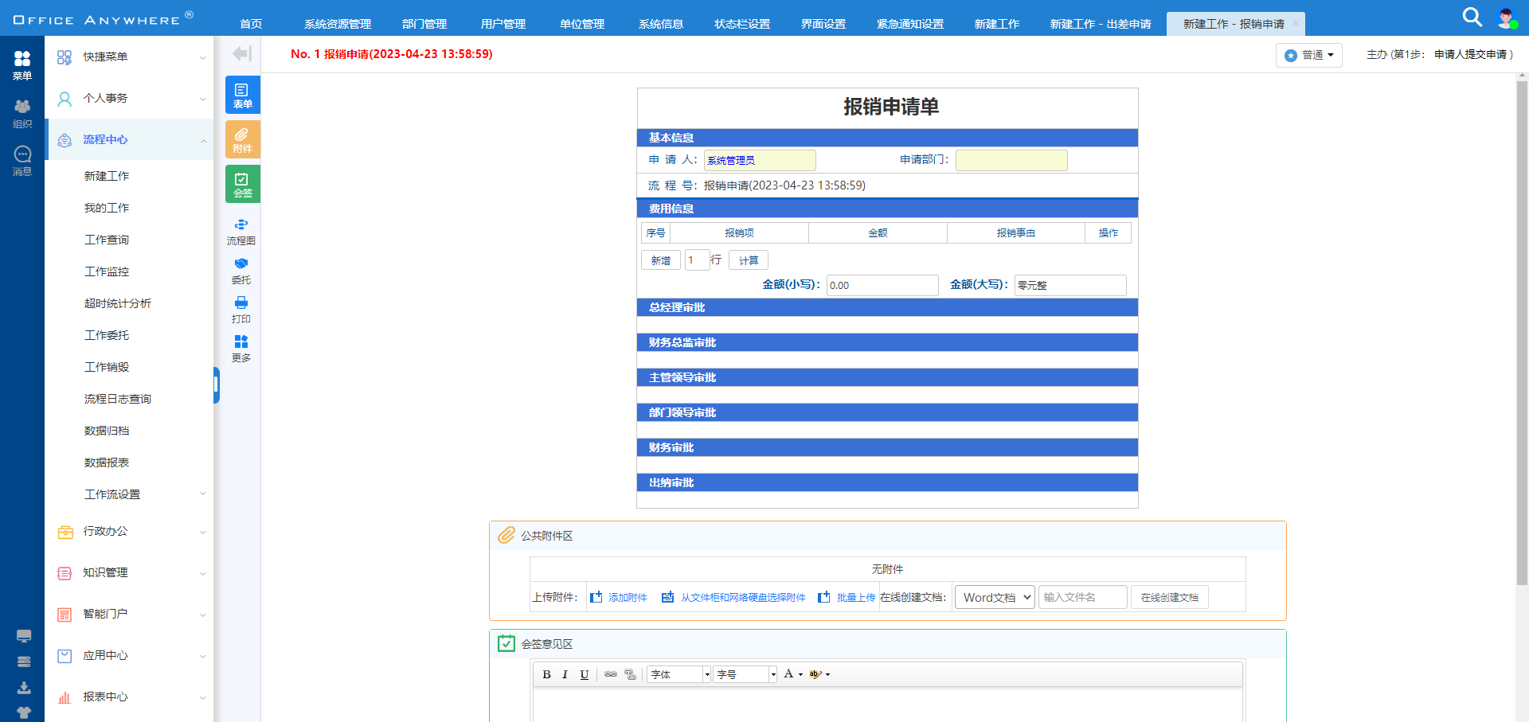Image resolution: width=1529 pixels, height=722 pixels.
Task: Click 从文件柜和网络硬盘选择附件 link
Action: pyautogui.click(x=734, y=597)
